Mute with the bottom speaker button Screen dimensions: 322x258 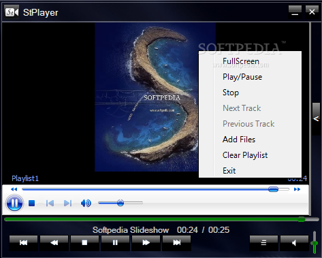point(294,242)
